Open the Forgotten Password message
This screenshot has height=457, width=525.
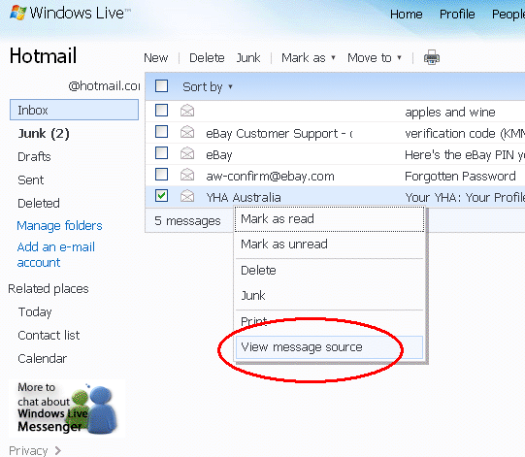point(460,176)
